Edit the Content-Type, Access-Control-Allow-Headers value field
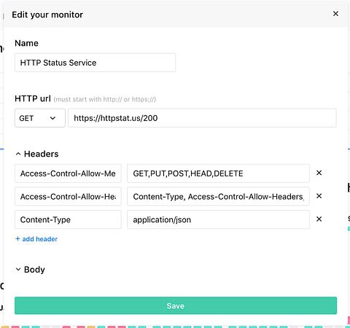 (x=218, y=196)
